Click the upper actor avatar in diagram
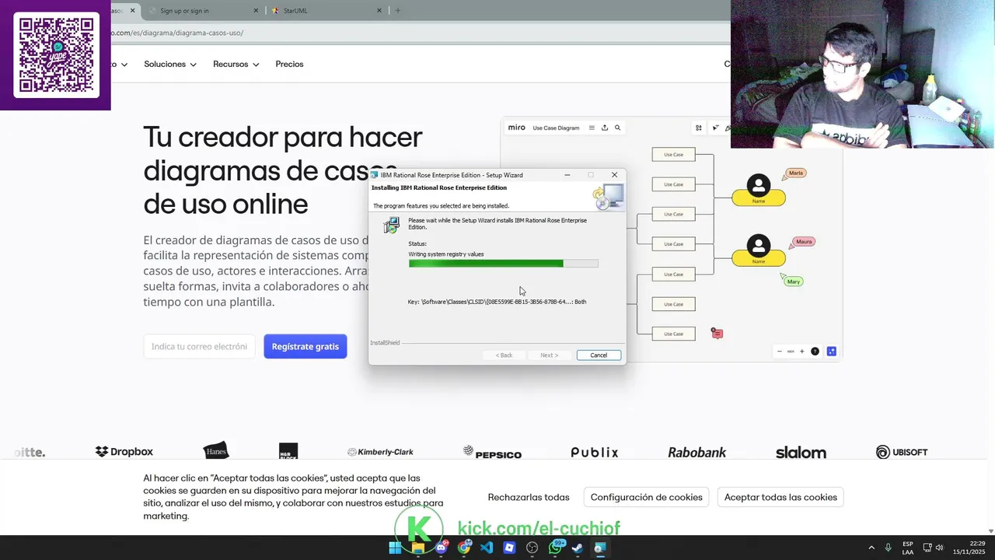This screenshot has width=995, height=560. point(759,185)
